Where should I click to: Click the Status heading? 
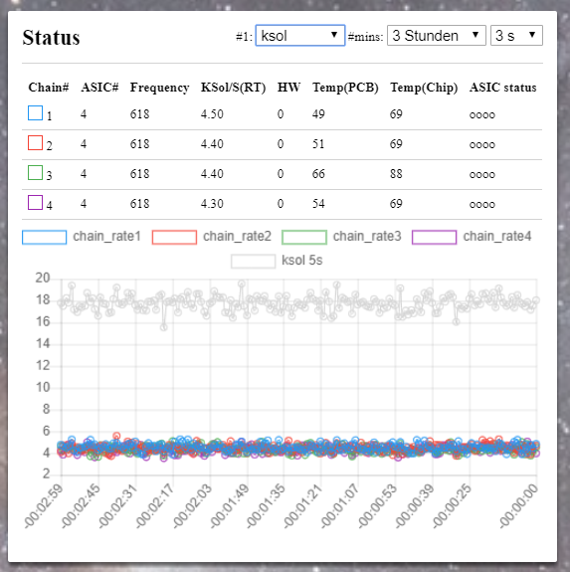tap(51, 37)
